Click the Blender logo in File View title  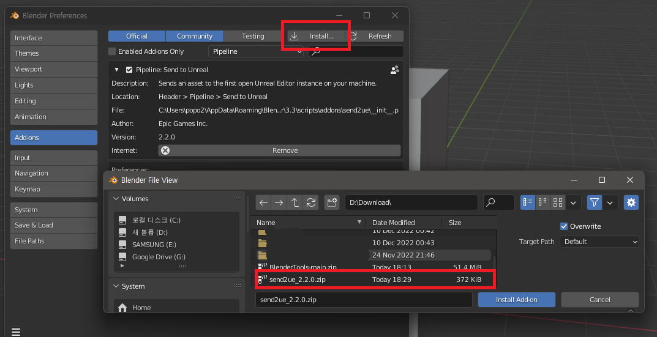pos(113,180)
